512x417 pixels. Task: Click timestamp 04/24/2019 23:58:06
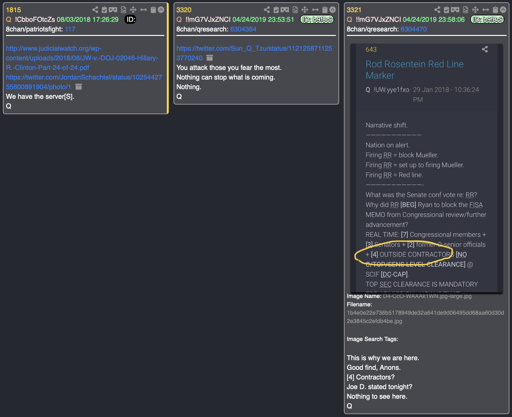434,20
